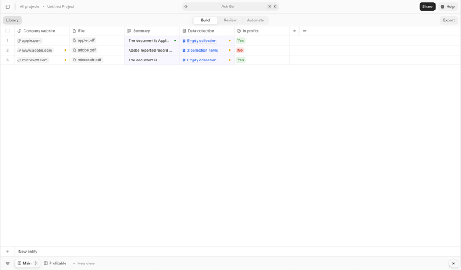Toggle the sidebar panel icon
The image size is (461, 270).
[7, 6]
